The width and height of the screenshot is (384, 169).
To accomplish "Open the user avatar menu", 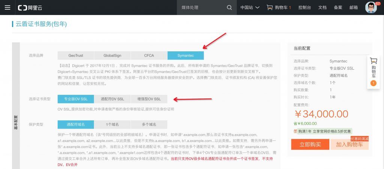I will coord(371,7).
